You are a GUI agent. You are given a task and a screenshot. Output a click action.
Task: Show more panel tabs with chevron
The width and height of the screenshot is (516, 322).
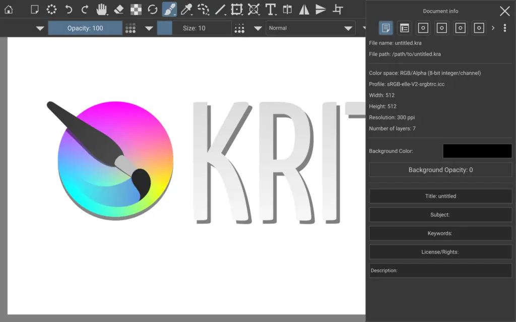coord(493,28)
